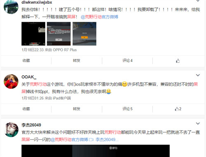Click the OOAK_ username
This screenshot has height=157, width=206.
29,77
